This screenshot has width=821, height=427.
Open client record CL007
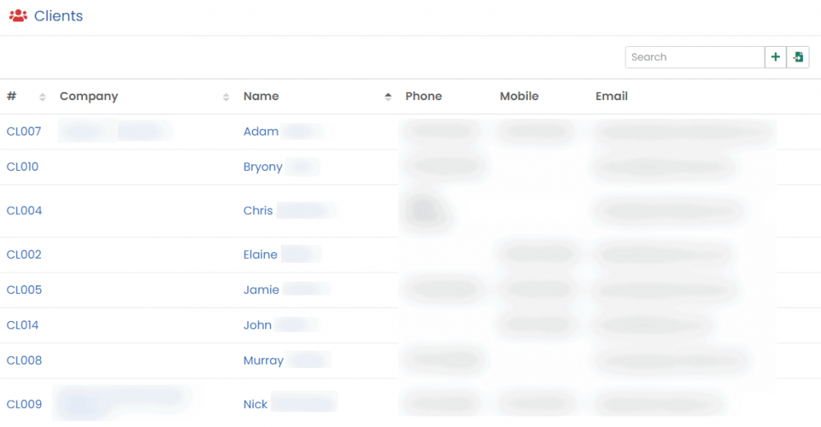click(x=24, y=131)
